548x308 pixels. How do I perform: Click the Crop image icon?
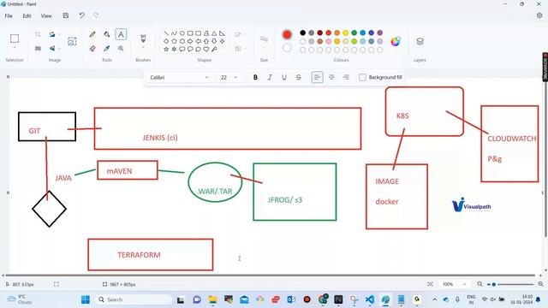click(38, 34)
